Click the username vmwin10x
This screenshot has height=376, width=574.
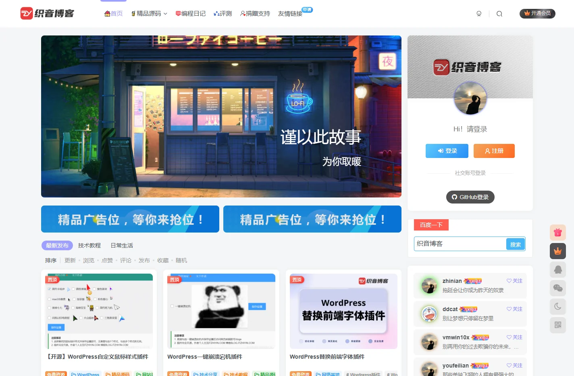click(456, 337)
